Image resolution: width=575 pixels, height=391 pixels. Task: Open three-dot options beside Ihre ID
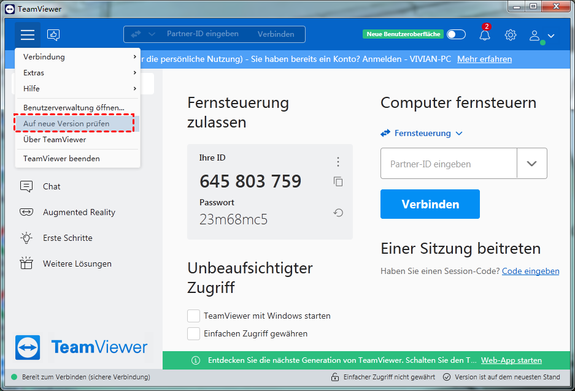coord(338,162)
